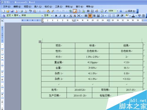147x110 pixels.
Task: Open the 视图(V) menu
Action: [28, 6]
